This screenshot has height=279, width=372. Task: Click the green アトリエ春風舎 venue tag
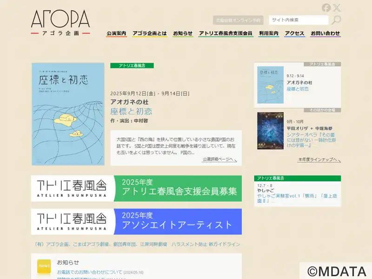[x=132, y=66]
